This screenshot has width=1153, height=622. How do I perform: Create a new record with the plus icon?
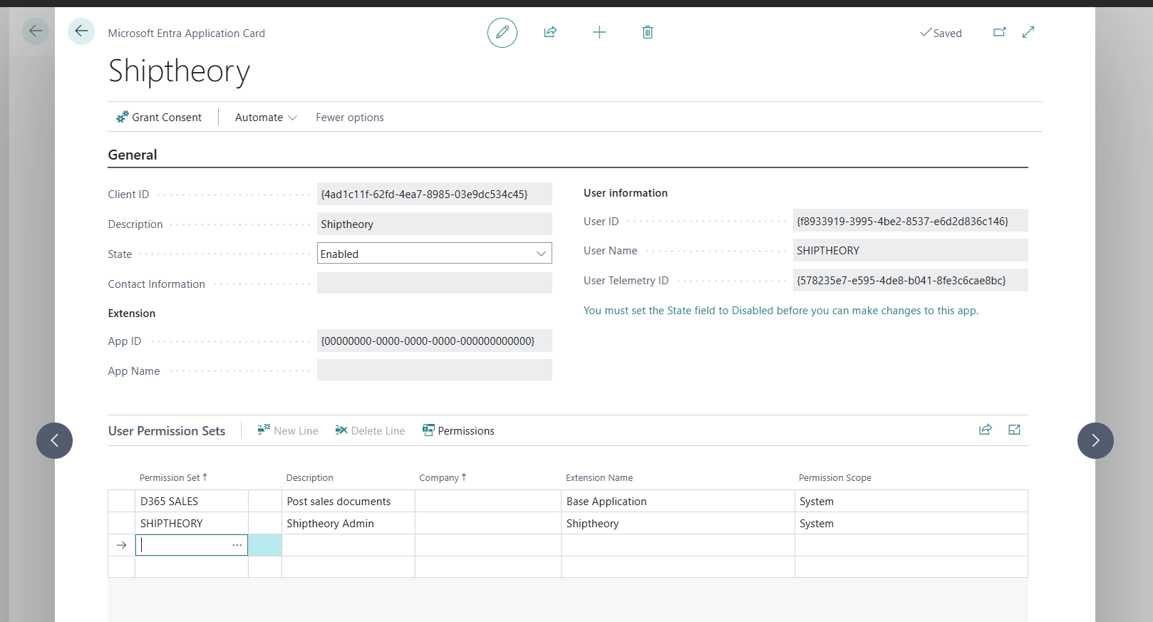tap(599, 32)
